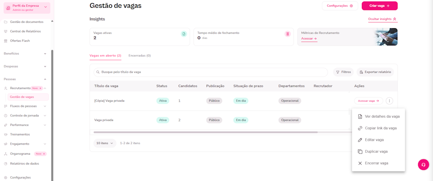Click the Métricas de Recrutamento image thumbnail
Screen dimensions: 433x181
(x=386, y=37)
